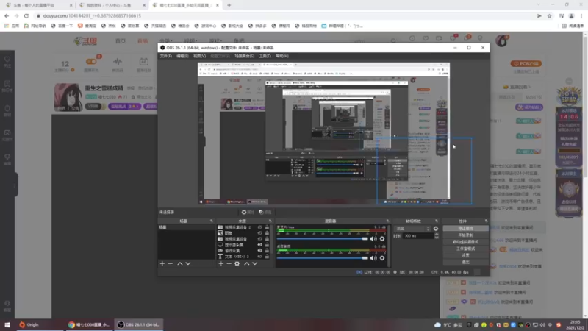The height and width of the screenshot is (331, 588).
Task: Pop out the 混音器 dock panel
Action: click(x=388, y=221)
